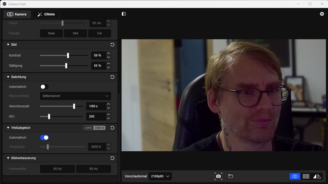
Task: Choose 50 Hz Flimmerfilter
Action: click(x=57, y=169)
